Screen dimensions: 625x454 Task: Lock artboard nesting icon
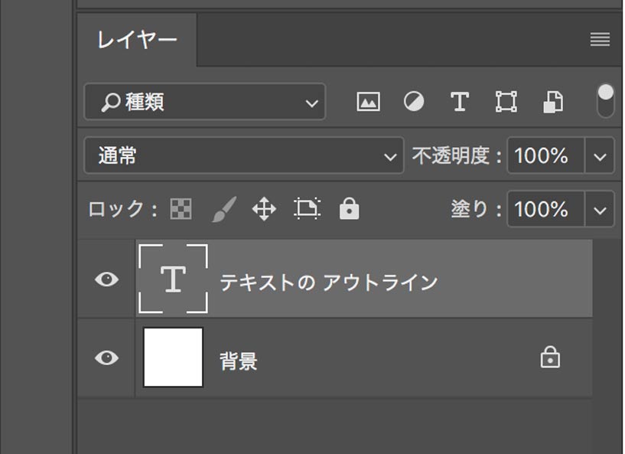pos(307,208)
